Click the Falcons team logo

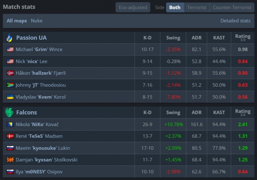tap(10, 112)
